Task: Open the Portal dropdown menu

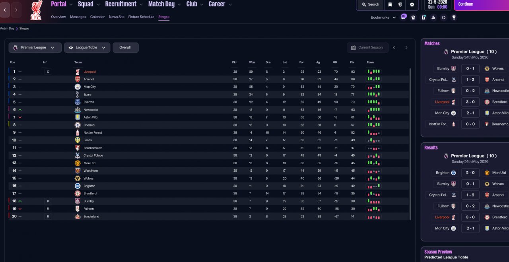Action: click(62, 4)
